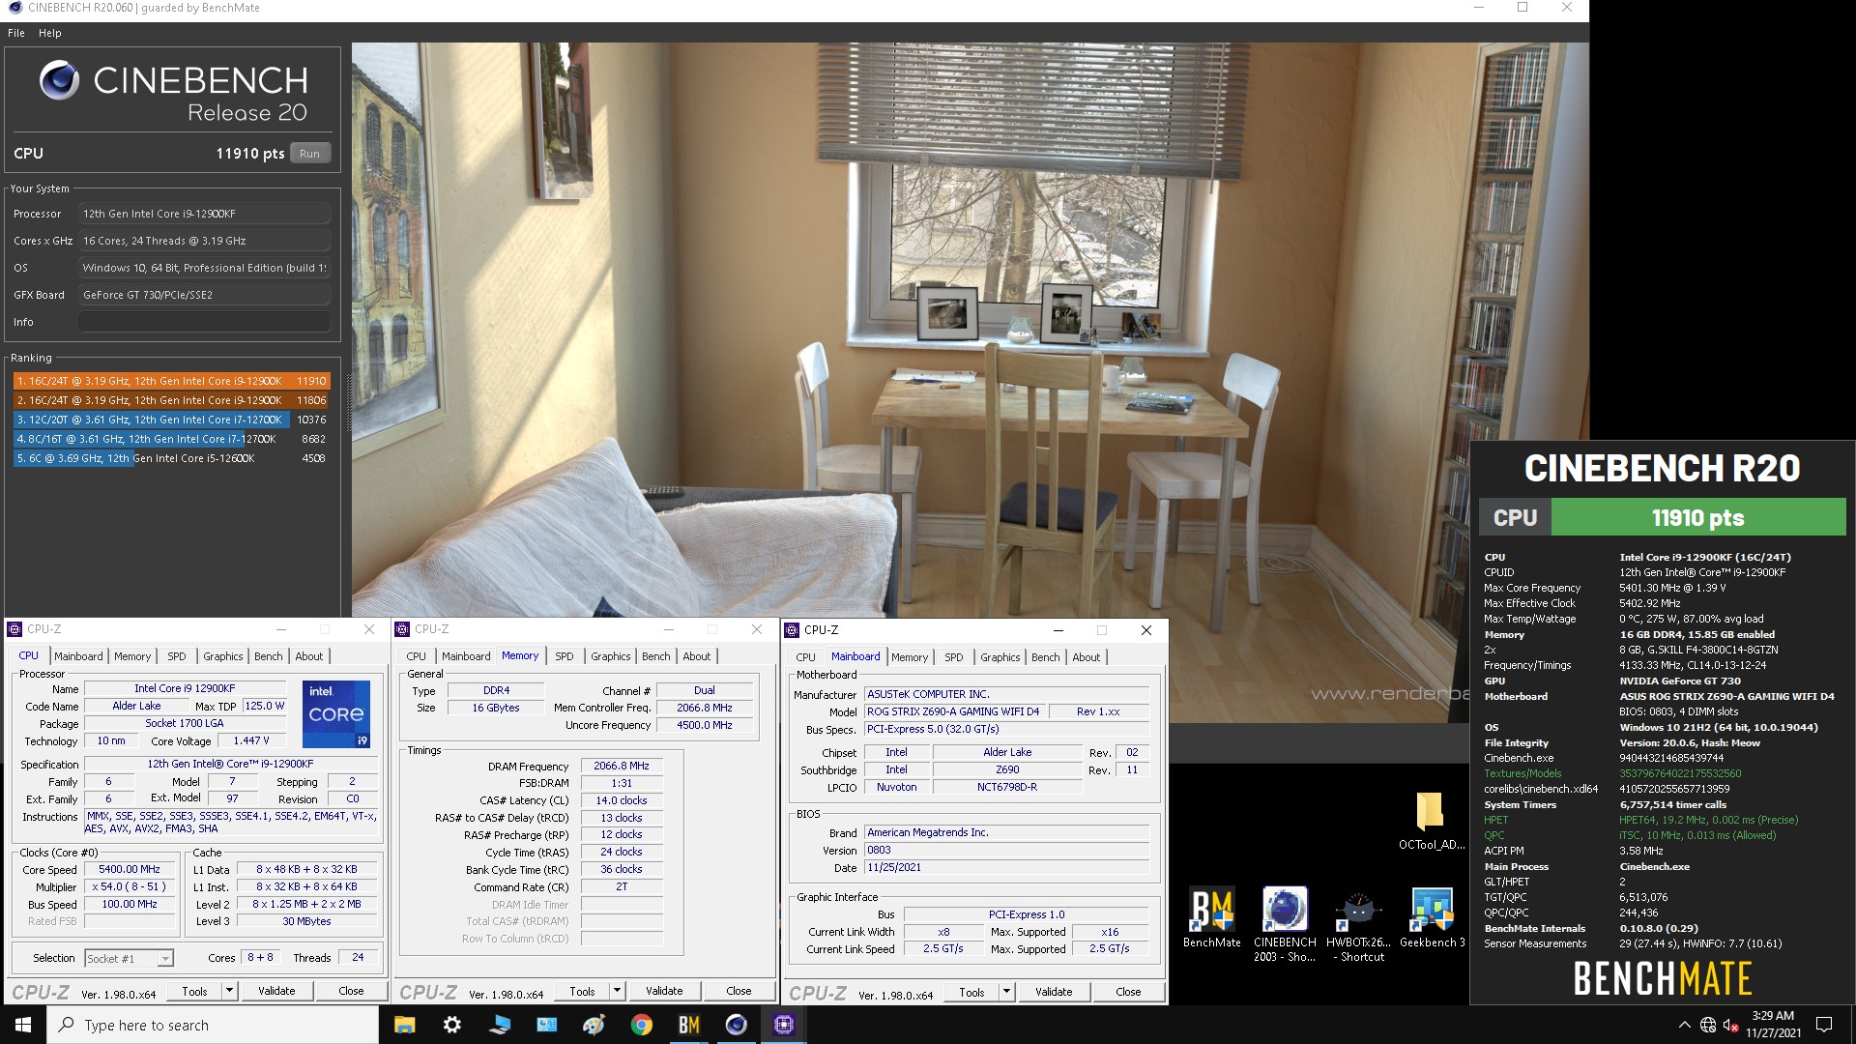Click the 11910 pts green BenchMate bar
Viewport: 1856px width, 1044px height.
tap(1697, 517)
